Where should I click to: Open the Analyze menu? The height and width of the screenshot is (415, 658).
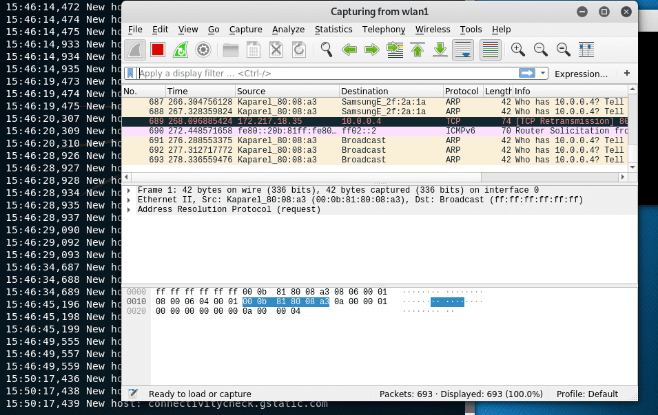click(x=288, y=30)
